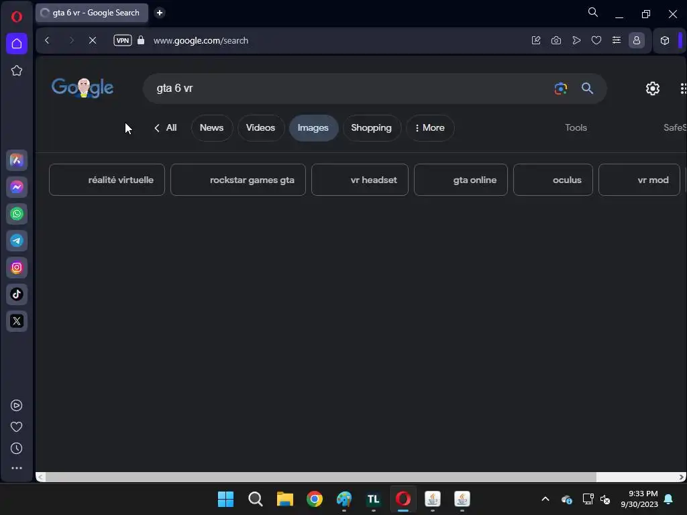
Task: Select the gta 6 vr browser tab
Action: point(91,13)
